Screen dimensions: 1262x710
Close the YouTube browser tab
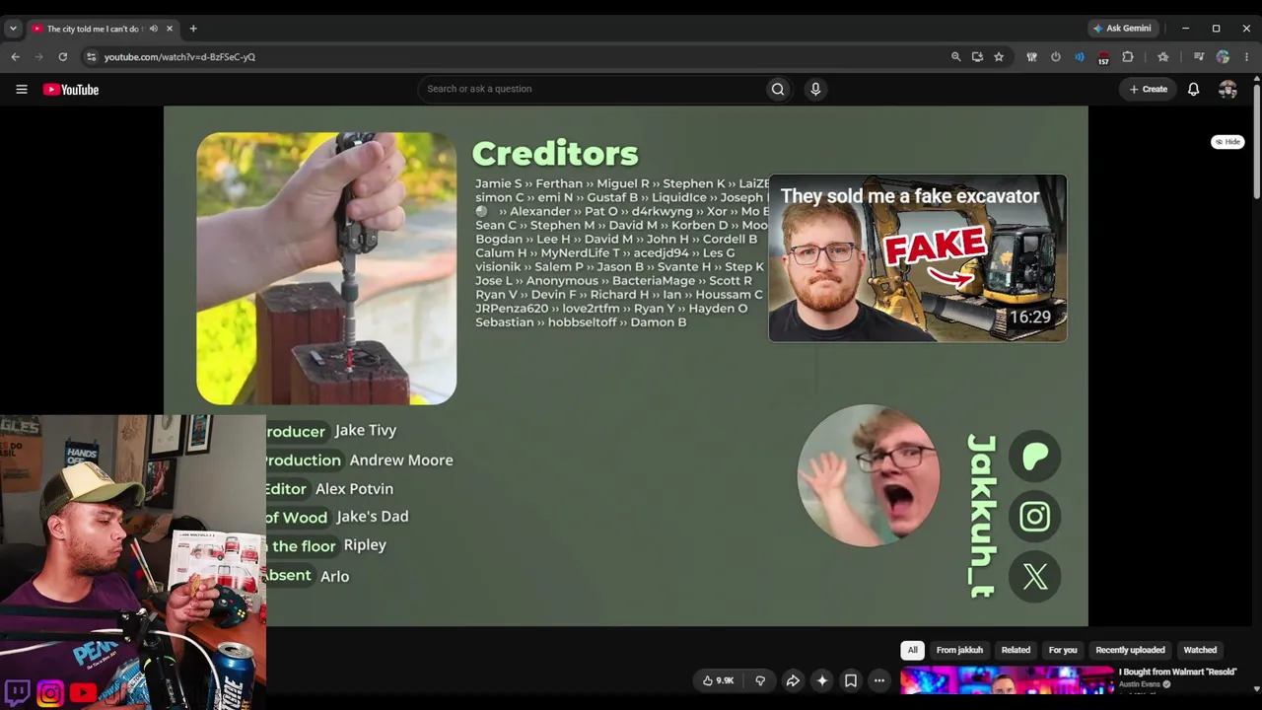point(170,29)
